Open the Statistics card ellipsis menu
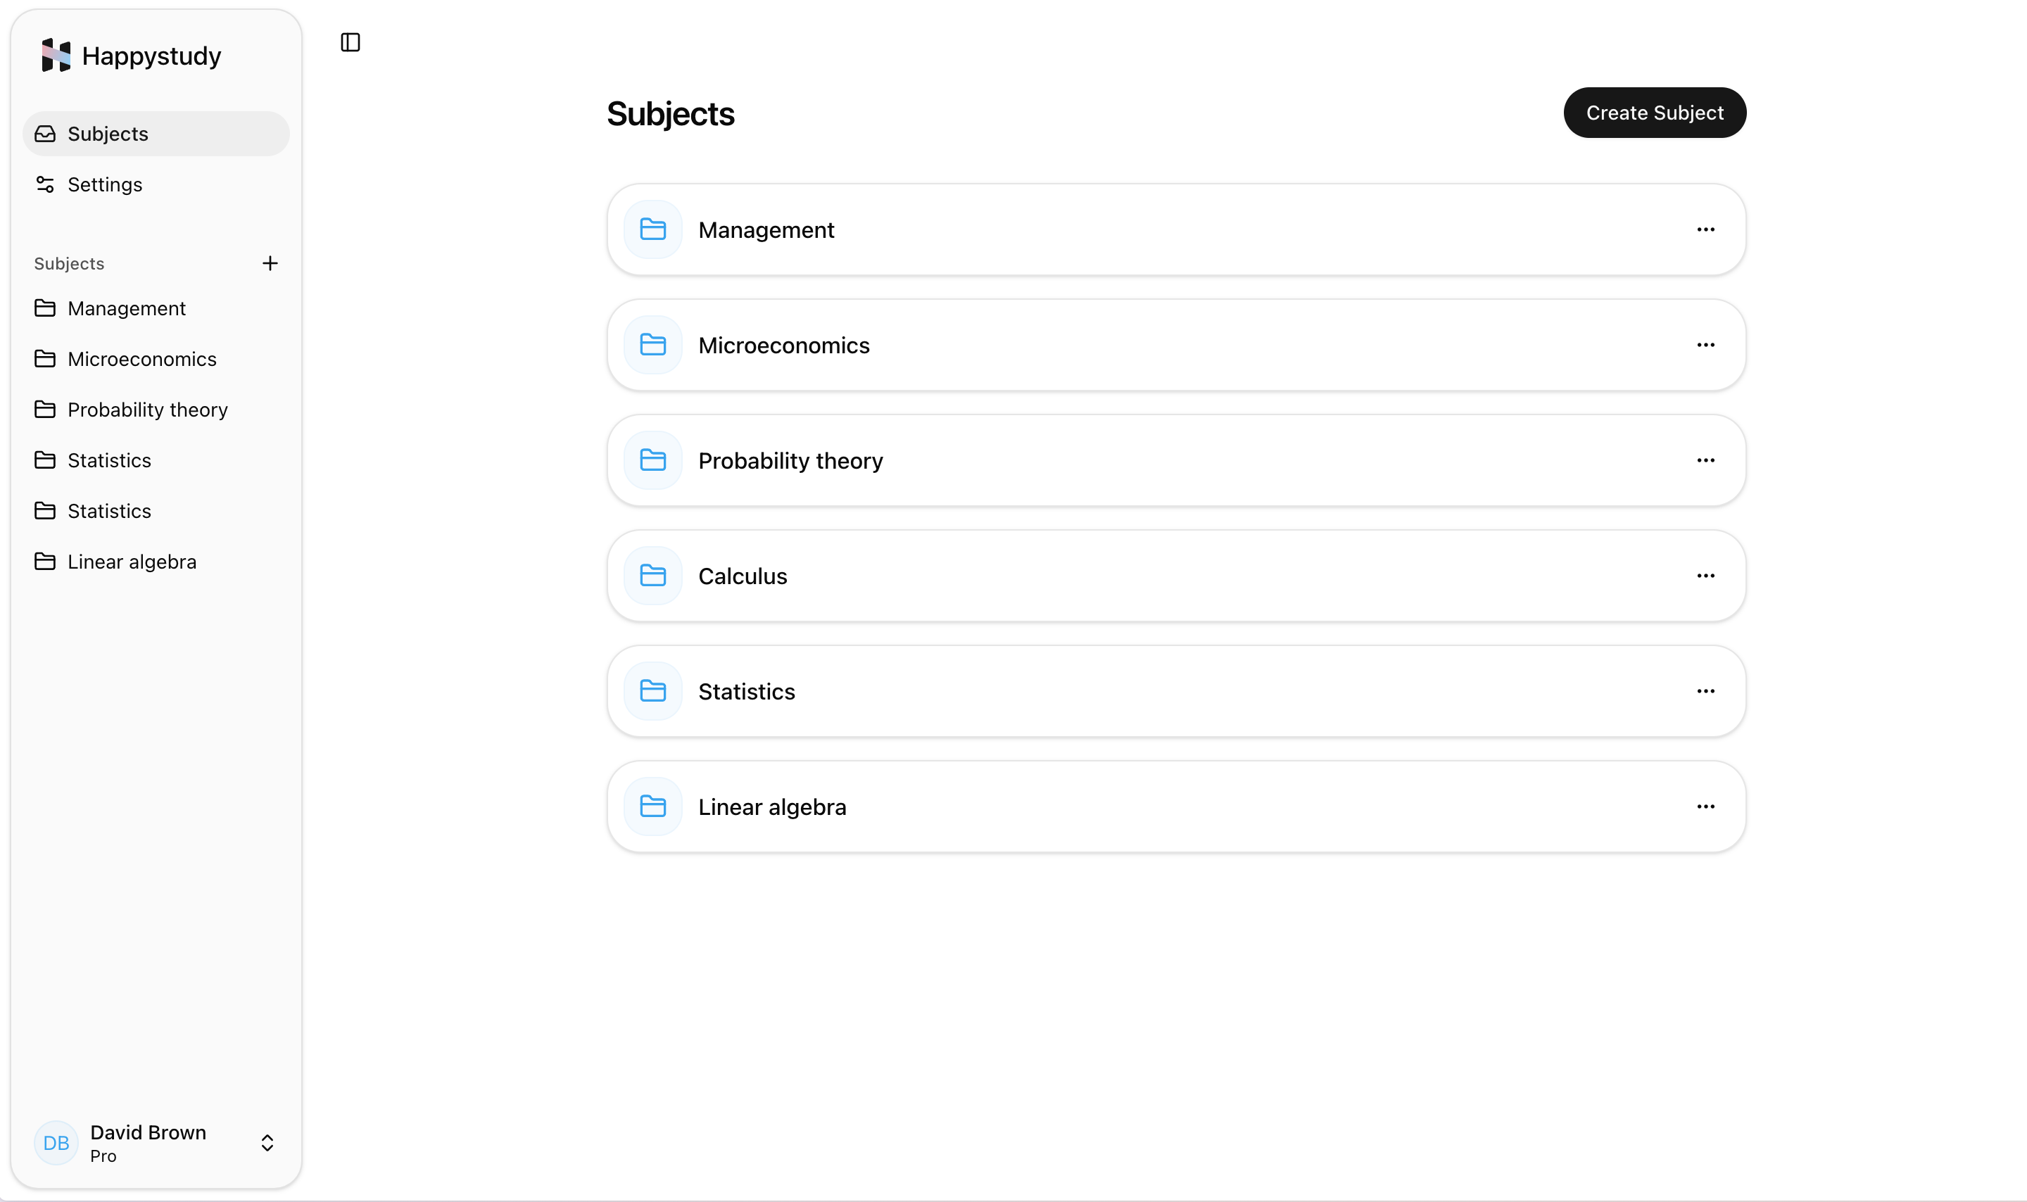The image size is (2027, 1202). click(1705, 690)
